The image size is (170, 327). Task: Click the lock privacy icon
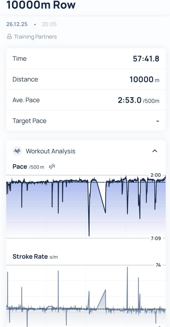click(9, 37)
